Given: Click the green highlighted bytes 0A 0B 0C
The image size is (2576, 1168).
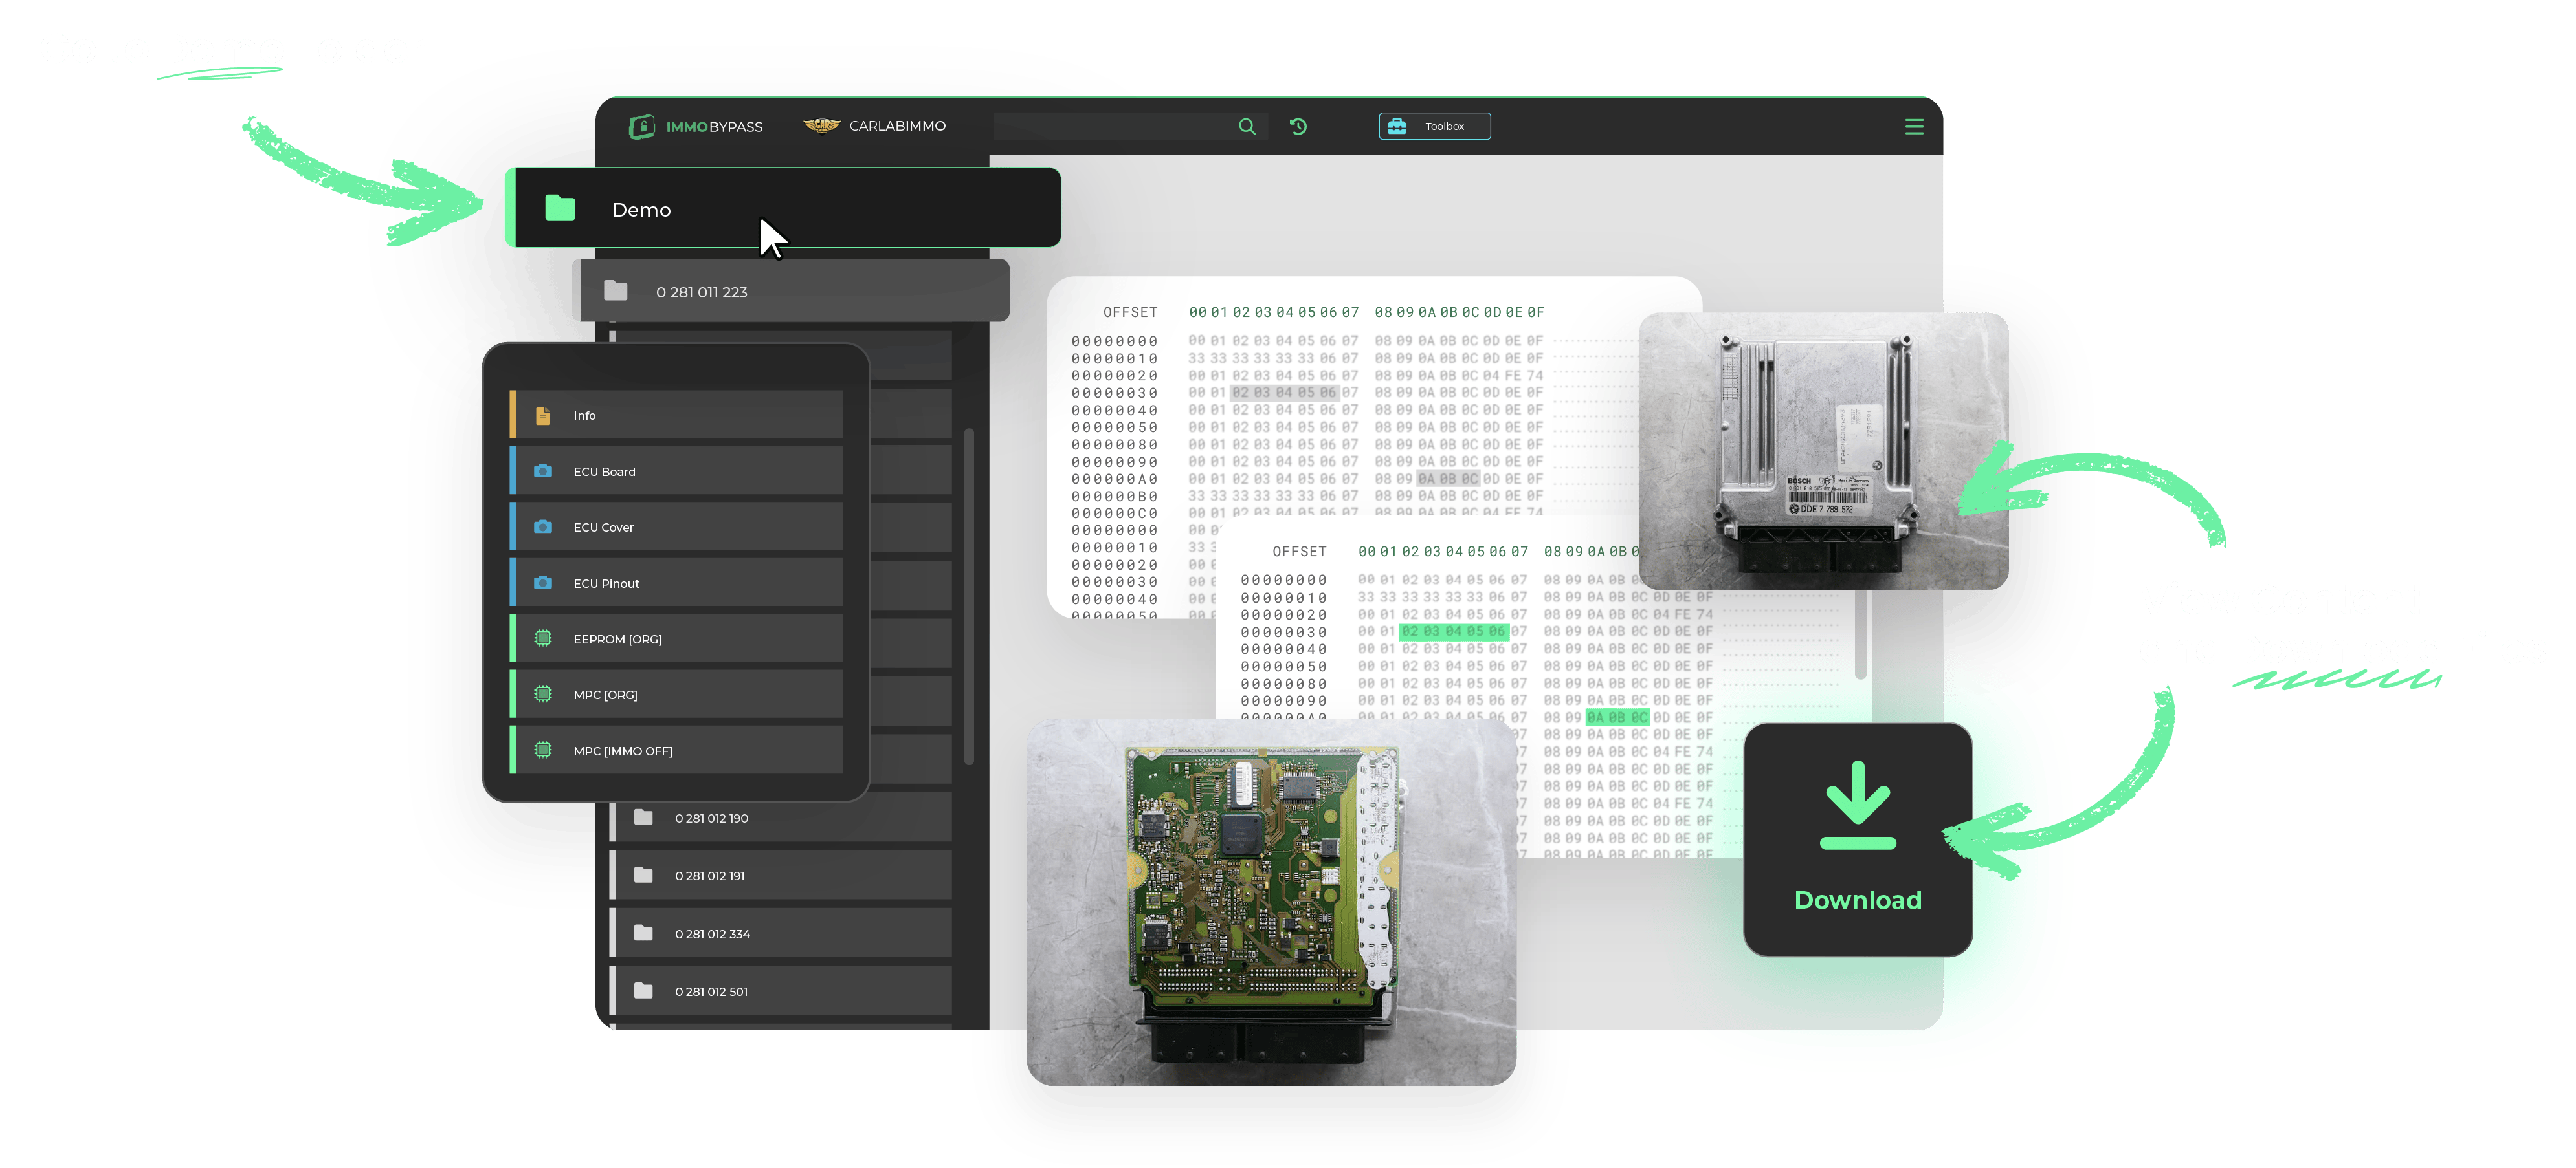Looking at the screenshot, I should [x=1617, y=717].
